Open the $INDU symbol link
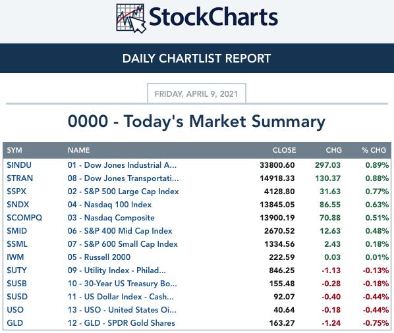Screen dimensions: 394x333 [x=19, y=165]
